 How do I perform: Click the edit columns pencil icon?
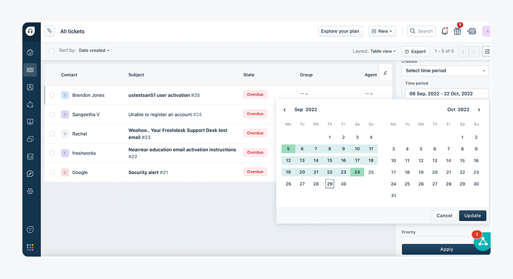point(385,73)
